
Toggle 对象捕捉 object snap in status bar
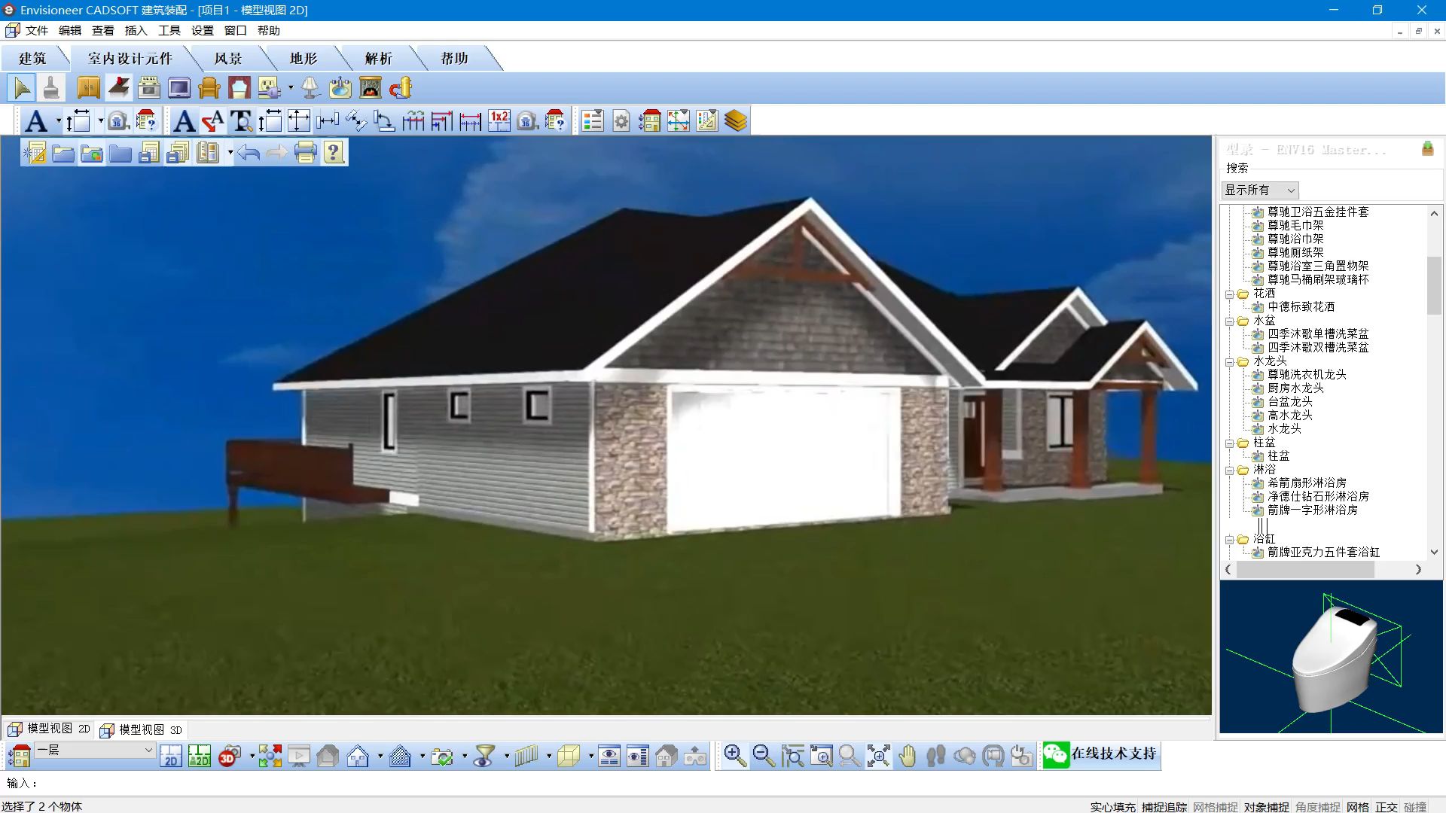click(x=1266, y=806)
